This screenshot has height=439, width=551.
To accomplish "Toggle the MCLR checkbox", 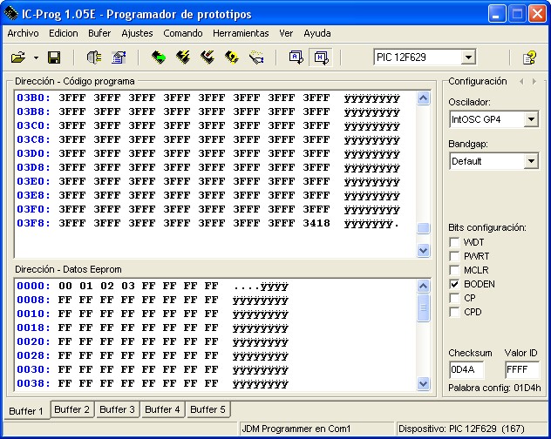I will 454,270.
